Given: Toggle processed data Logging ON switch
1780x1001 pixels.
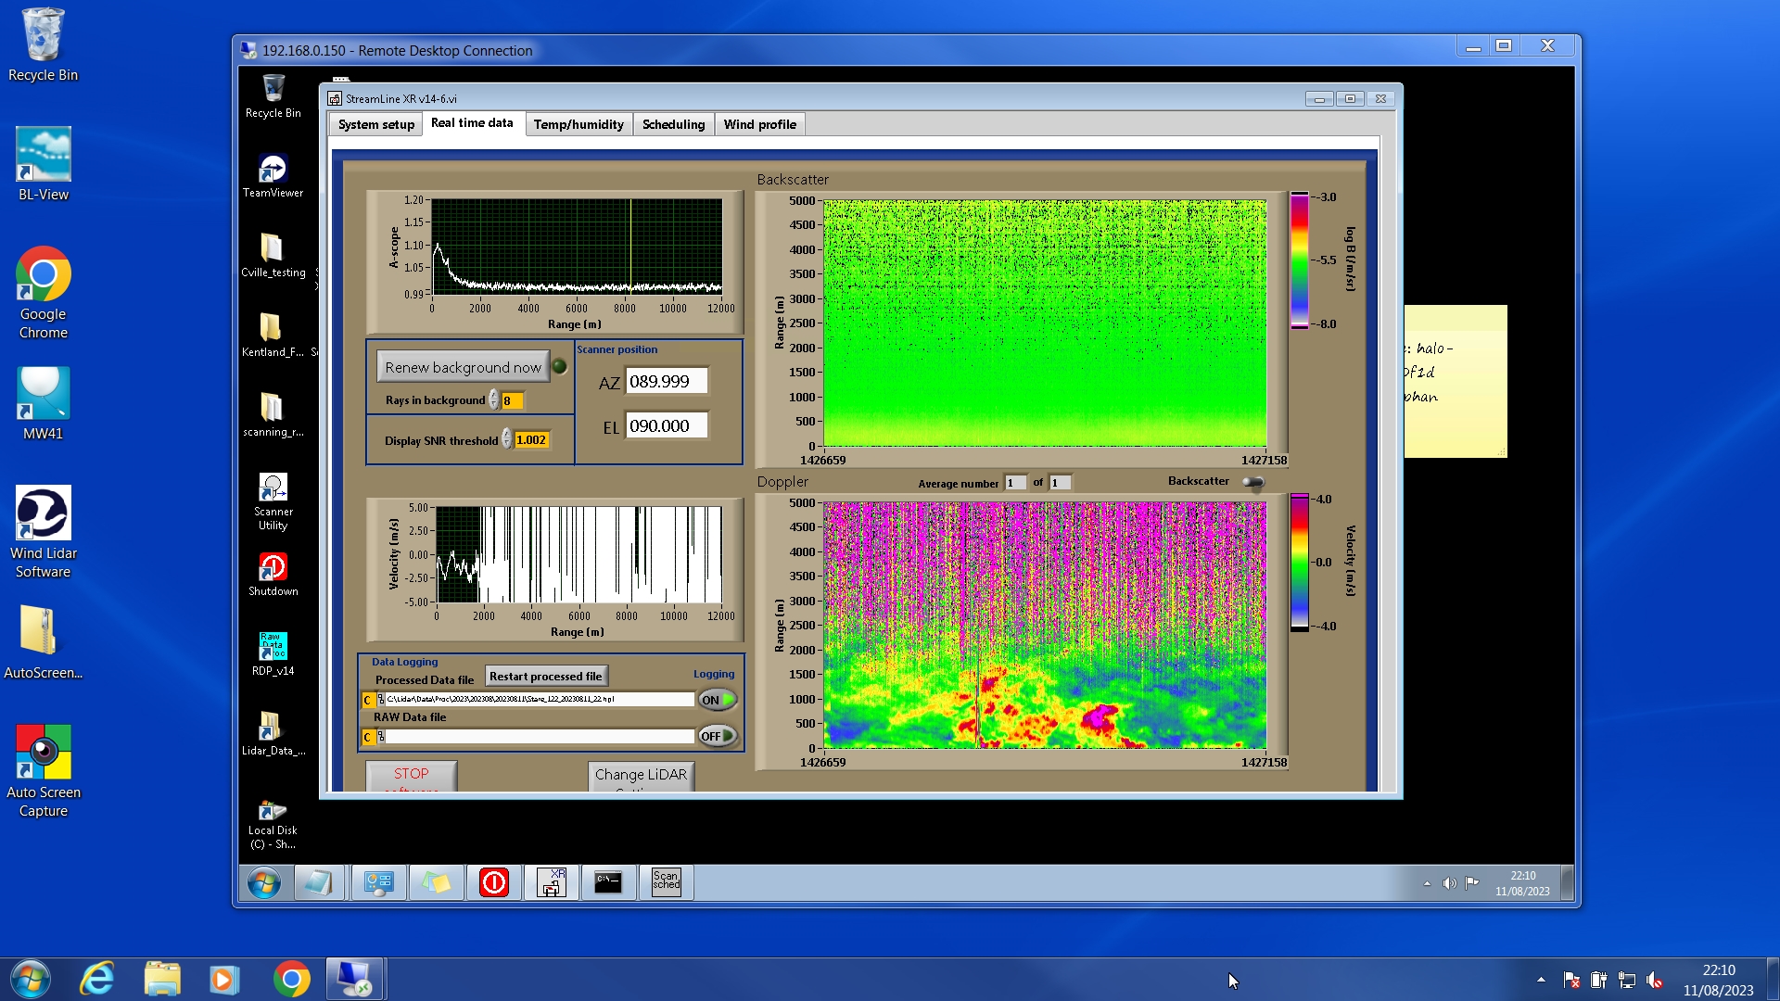Looking at the screenshot, I should (x=717, y=700).
